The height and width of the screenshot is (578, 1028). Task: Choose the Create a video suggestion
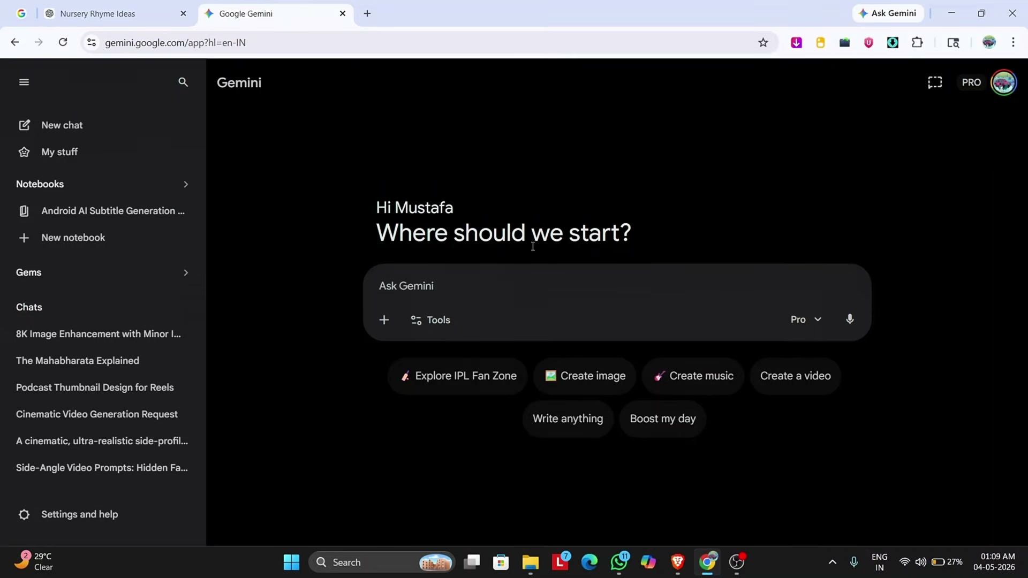click(796, 376)
